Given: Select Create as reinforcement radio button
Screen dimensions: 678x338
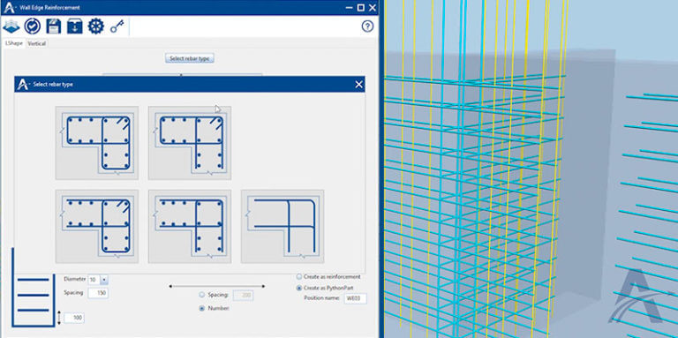Looking at the screenshot, I should coord(299,276).
